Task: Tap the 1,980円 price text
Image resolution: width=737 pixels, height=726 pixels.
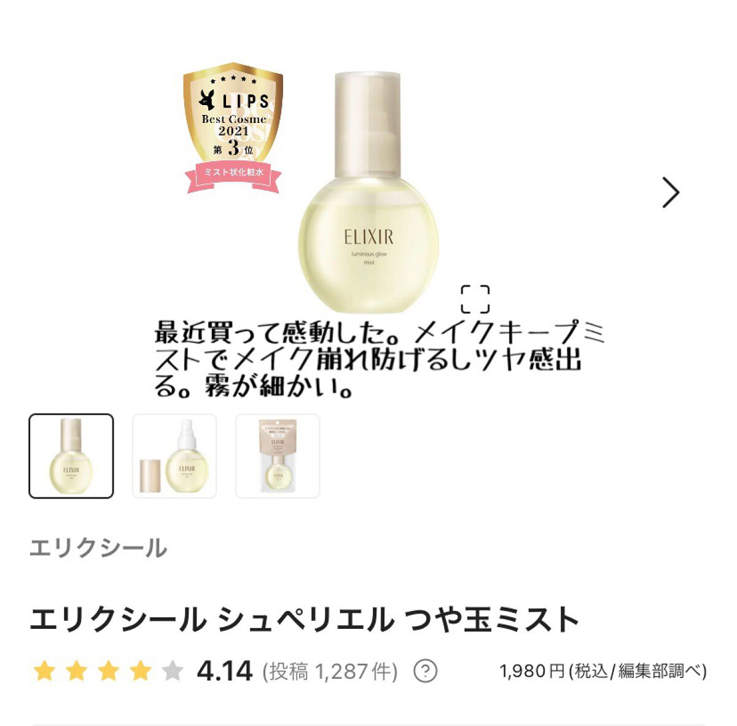Action: coord(532,671)
